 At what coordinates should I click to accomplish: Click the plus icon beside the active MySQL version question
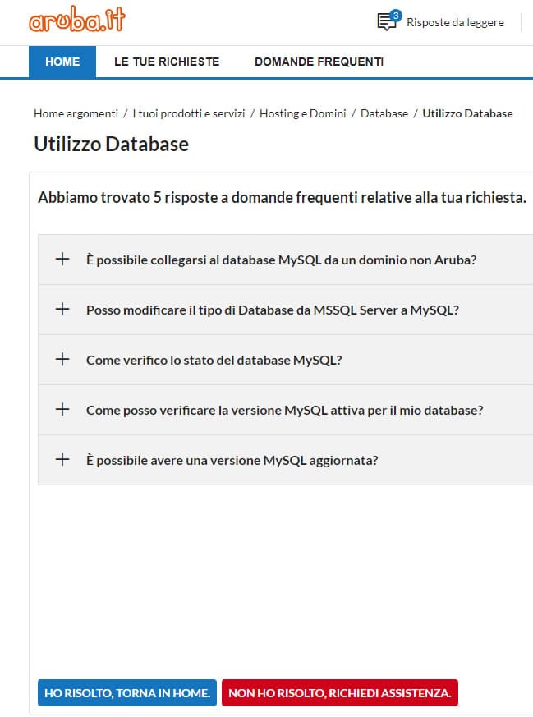[62, 410]
